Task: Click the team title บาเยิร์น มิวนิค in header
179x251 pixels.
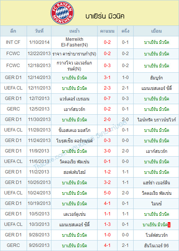Action: (x=105, y=16)
